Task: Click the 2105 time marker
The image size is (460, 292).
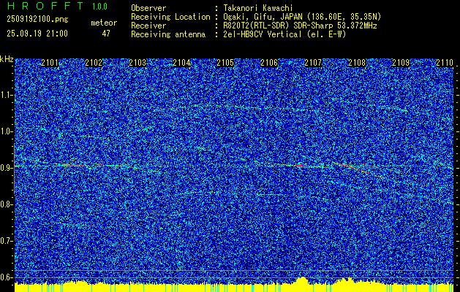Action: (x=225, y=62)
